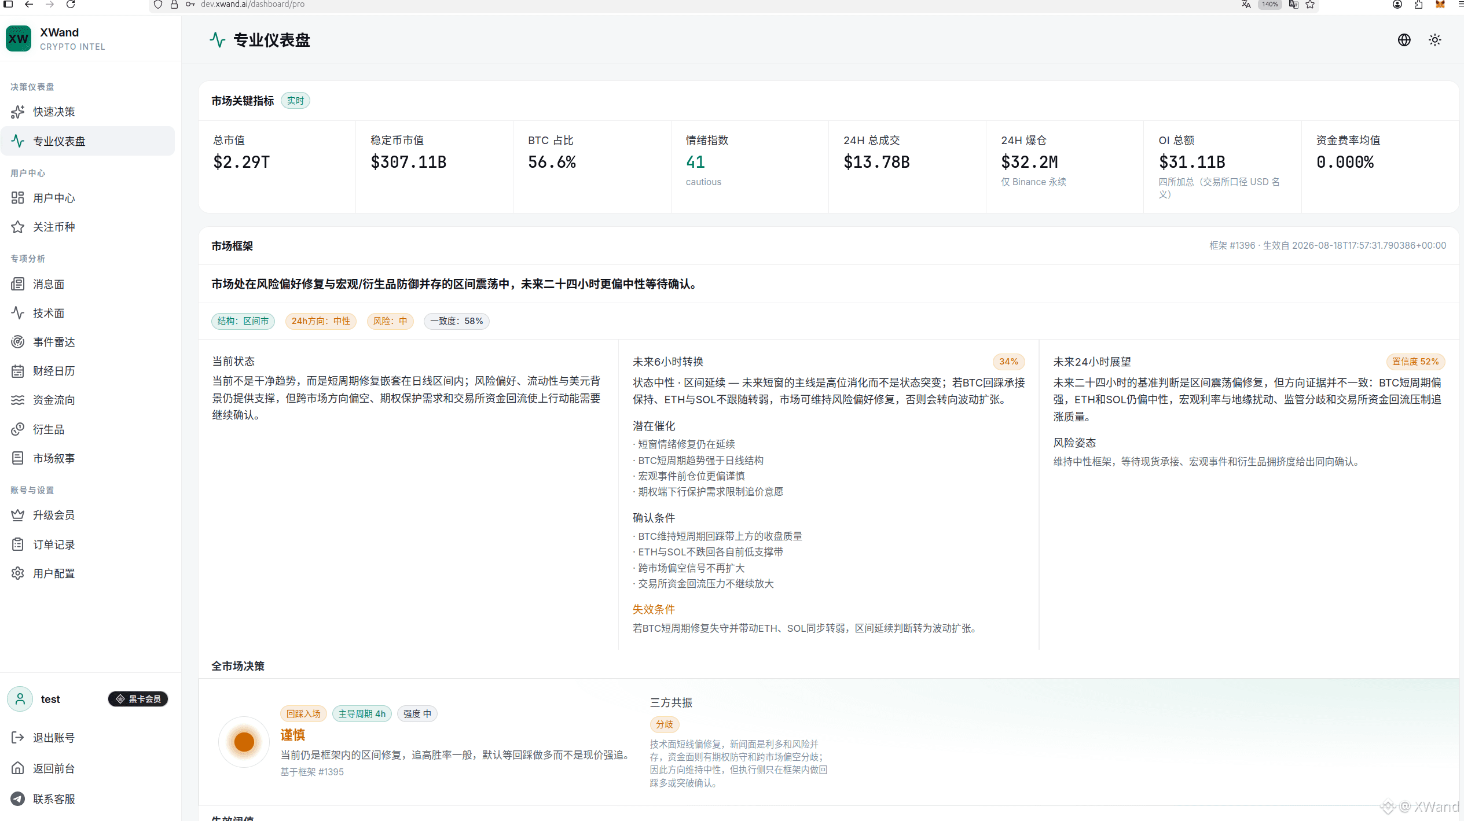Click the XW logo icon
This screenshot has height=821, width=1464.
coord(19,39)
